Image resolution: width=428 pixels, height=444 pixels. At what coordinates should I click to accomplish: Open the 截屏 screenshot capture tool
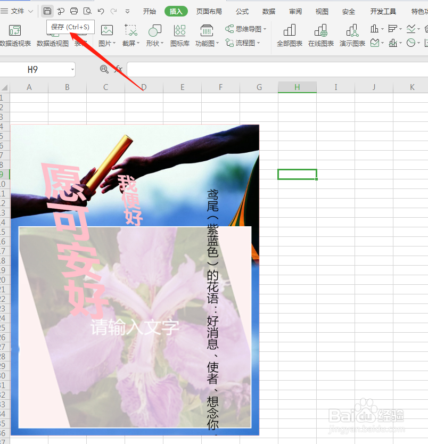point(130,35)
